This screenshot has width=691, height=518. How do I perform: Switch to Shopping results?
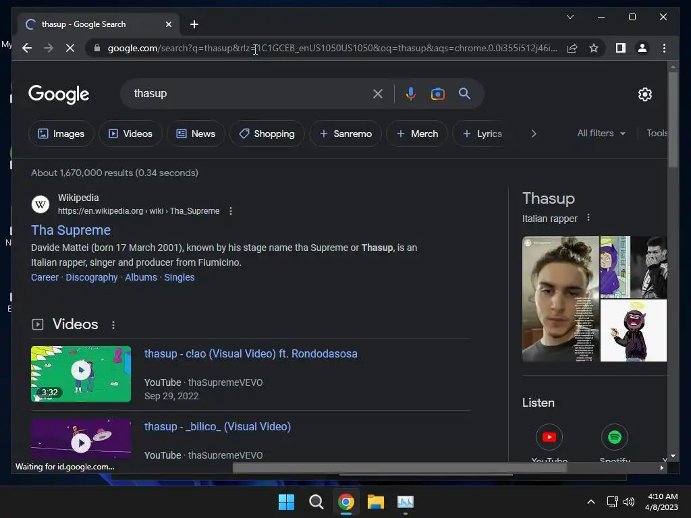click(267, 134)
